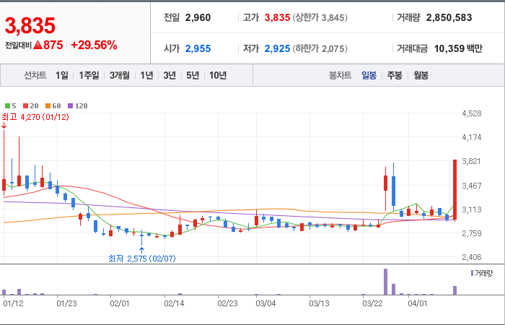Select the 1주일 line chart period
The image size is (505, 325).
point(89,75)
